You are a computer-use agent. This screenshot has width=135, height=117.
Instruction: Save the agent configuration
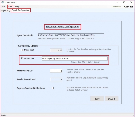pos(97,99)
